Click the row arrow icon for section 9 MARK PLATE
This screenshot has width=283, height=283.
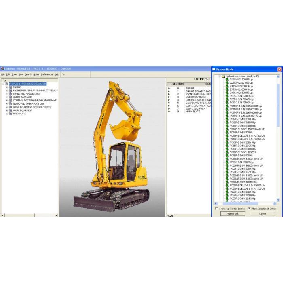click(x=169, y=112)
